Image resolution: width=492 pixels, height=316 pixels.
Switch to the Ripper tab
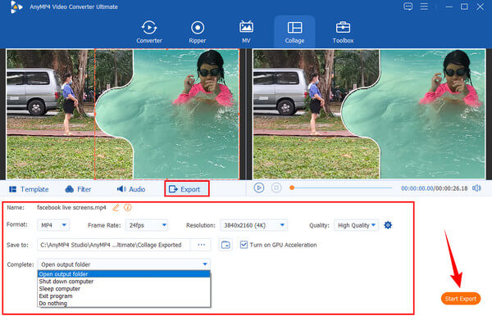tap(198, 32)
